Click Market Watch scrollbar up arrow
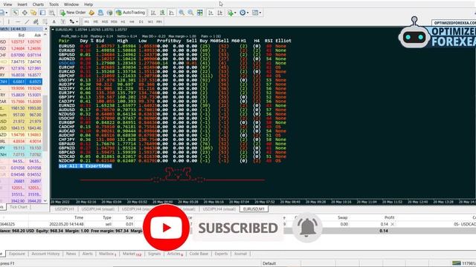This screenshot has height=267, width=476. [45, 35]
